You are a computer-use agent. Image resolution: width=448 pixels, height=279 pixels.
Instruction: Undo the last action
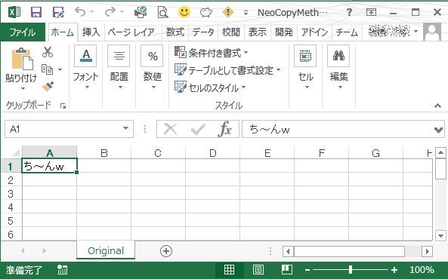(x=80, y=12)
